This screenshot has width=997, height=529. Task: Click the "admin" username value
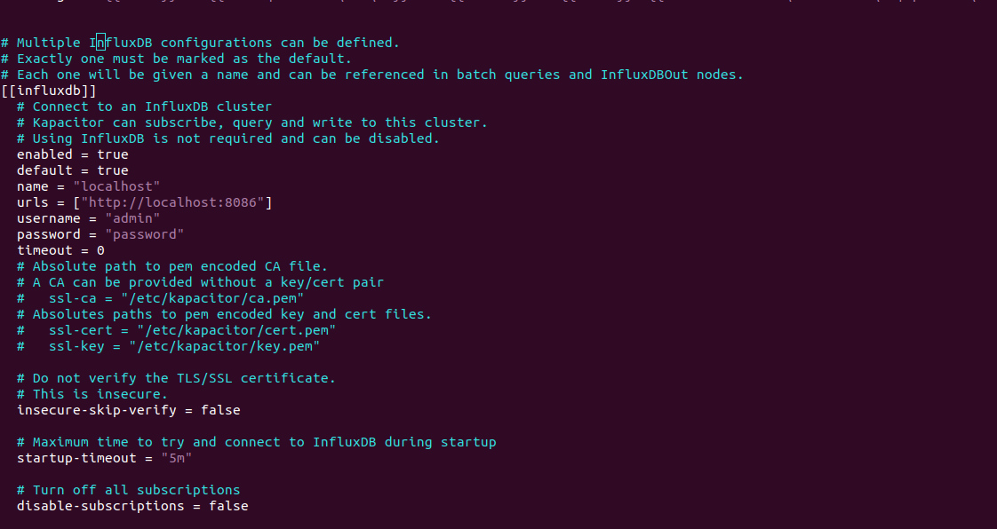tap(132, 218)
